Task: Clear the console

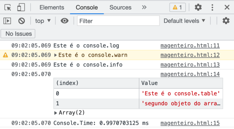Action: click(x=22, y=21)
